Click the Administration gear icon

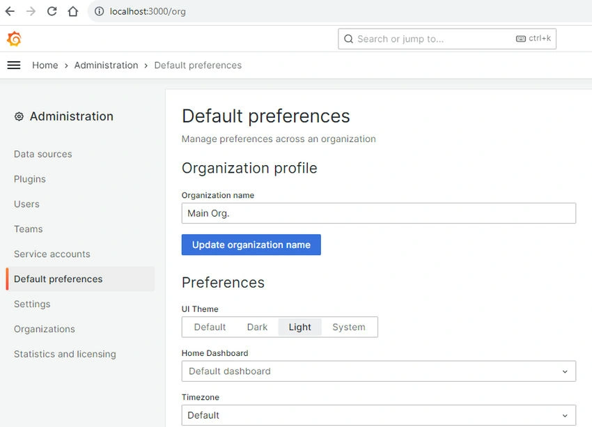(x=19, y=116)
